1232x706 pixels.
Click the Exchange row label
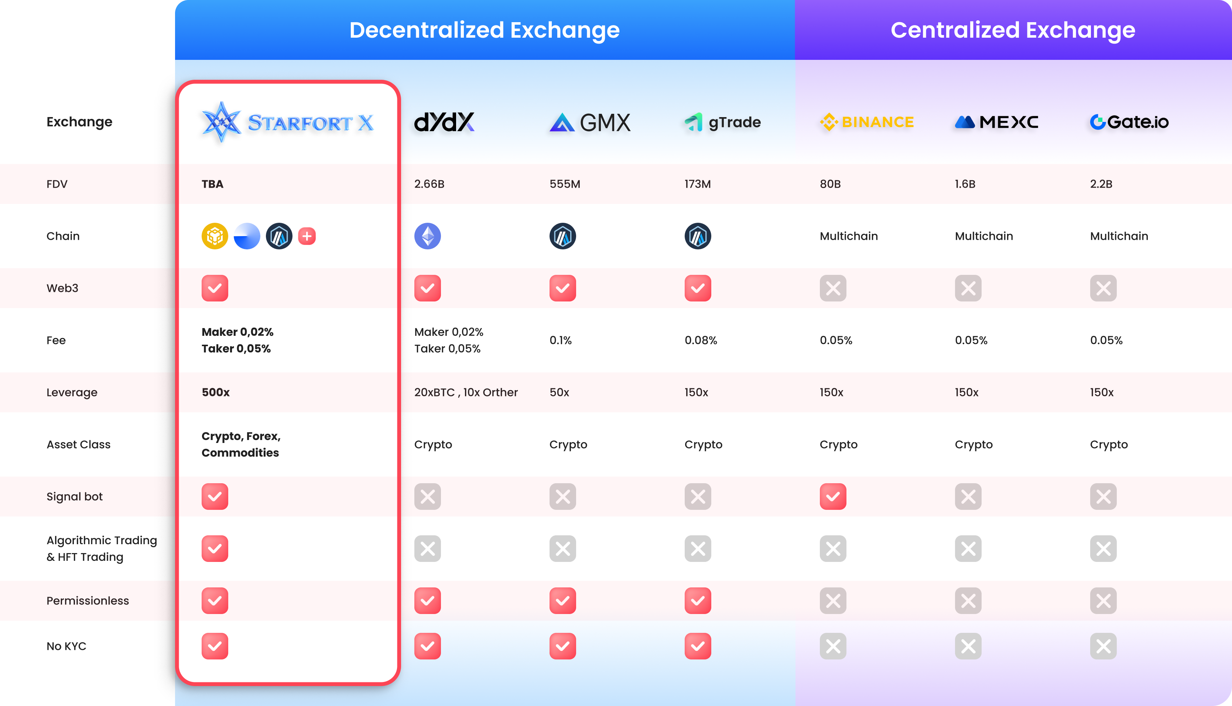[x=79, y=122]
